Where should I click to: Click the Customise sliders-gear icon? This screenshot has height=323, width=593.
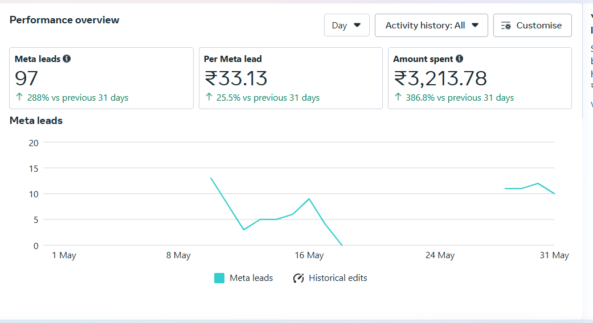coord(506,26)
